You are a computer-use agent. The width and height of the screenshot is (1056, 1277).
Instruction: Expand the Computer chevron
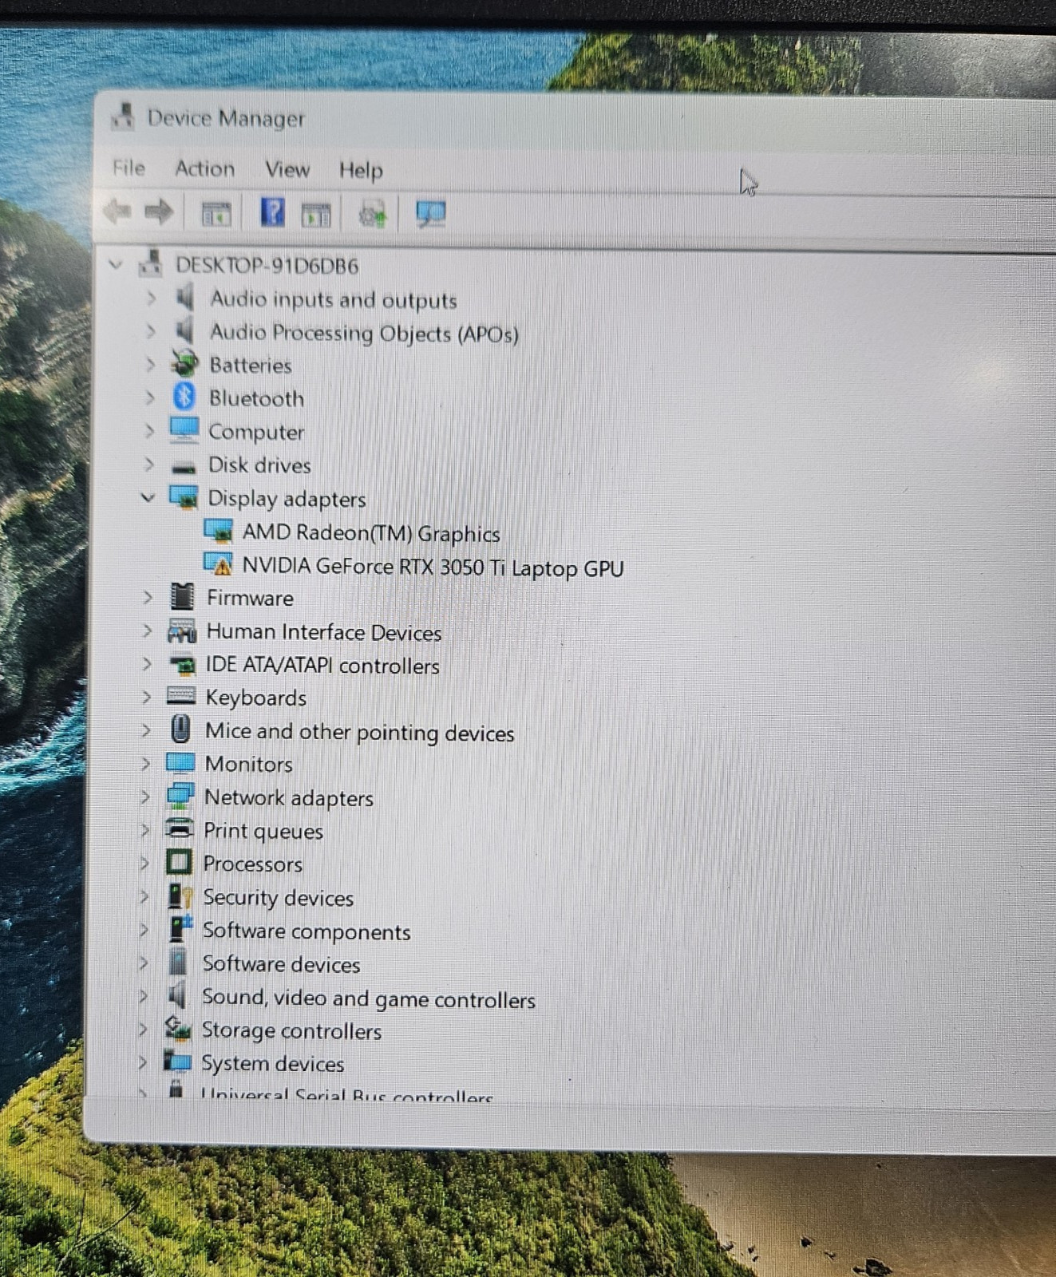[149, 431]
